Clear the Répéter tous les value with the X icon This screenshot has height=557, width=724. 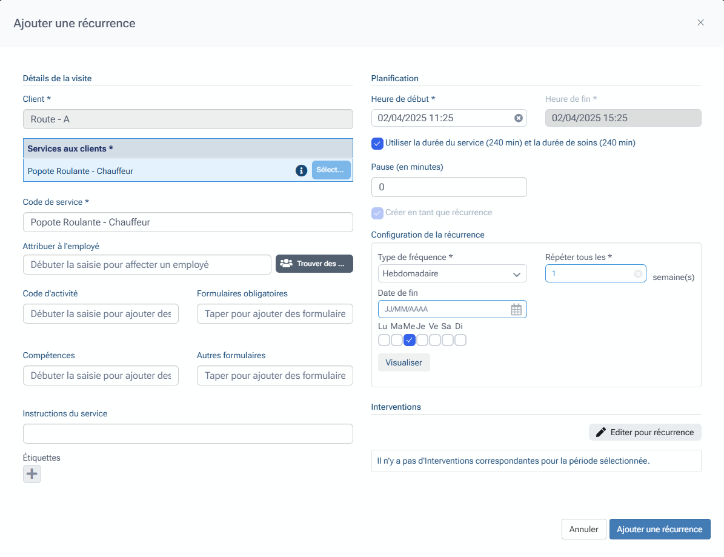tap(637, 274)
